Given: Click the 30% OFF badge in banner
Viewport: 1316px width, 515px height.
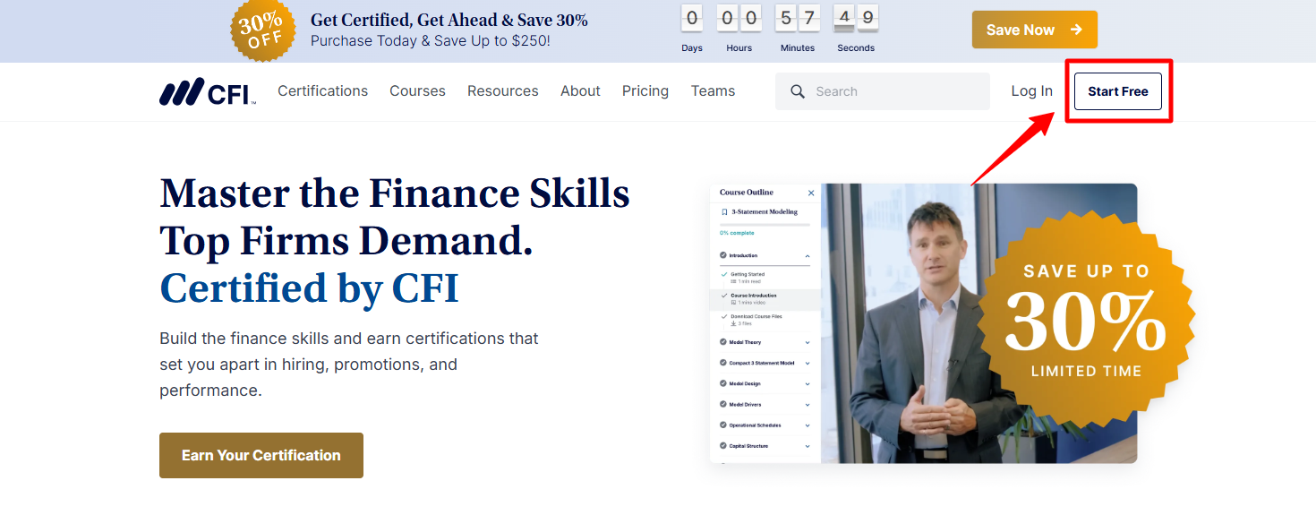Looking at the screenshot, I should 263,30.
